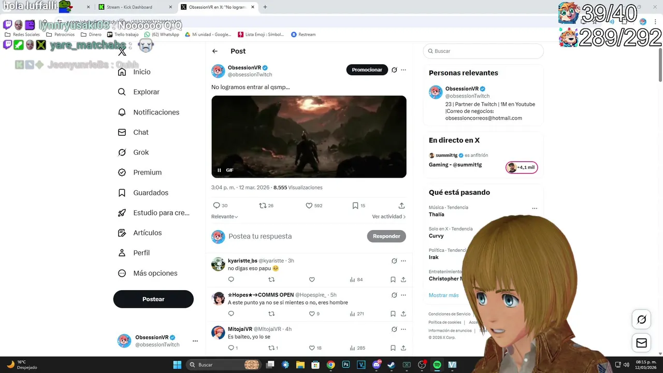Repost MitojaiVR's reply

271,348
